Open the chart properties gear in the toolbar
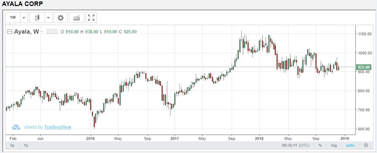Screen dimensions: 377x153 coord(60,18)
